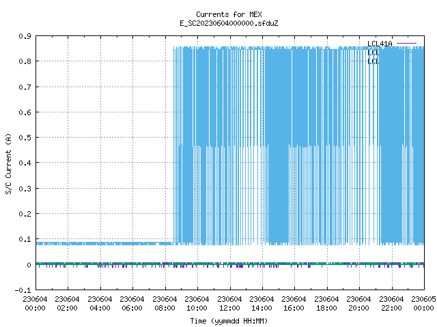Click the 0.6 y-axis tick label

[25, 112]
